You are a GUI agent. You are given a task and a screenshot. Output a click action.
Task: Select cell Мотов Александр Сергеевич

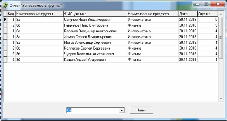point(95,43)
